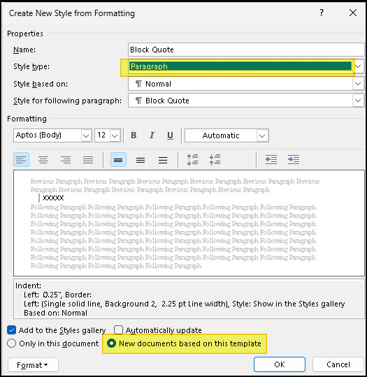Edit the Name field Block Quote

pos(246,50)
